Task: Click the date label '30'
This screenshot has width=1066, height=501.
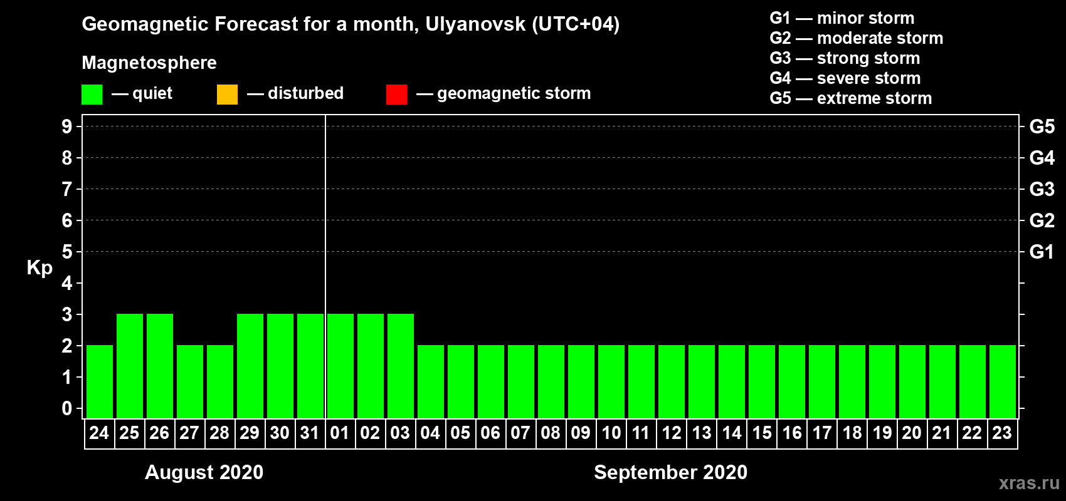Action: click(x=280, y=433)
